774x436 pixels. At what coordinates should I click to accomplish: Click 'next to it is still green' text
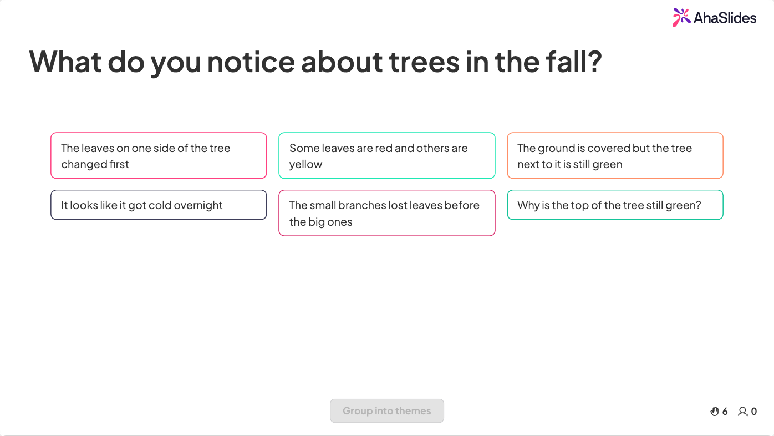coord(570,165)
